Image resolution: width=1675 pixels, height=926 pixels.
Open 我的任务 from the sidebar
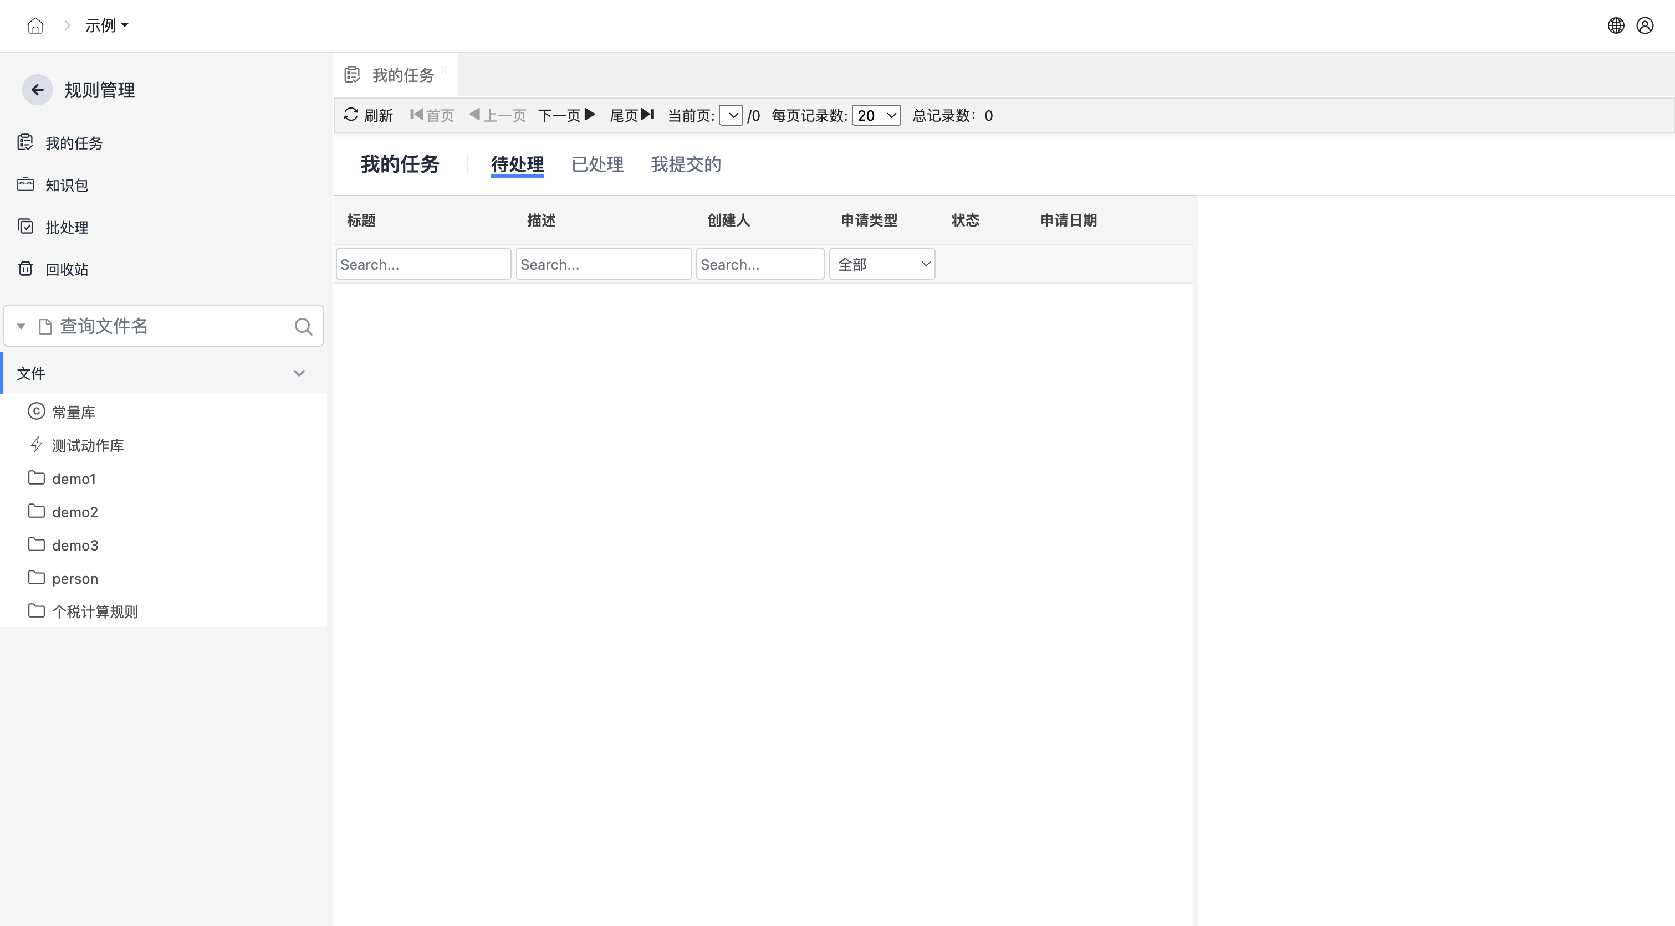click(74, 143)
